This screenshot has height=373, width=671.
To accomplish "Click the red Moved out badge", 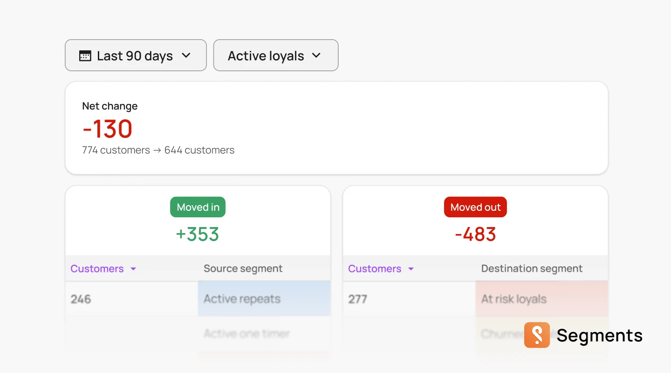I will 475,207.
